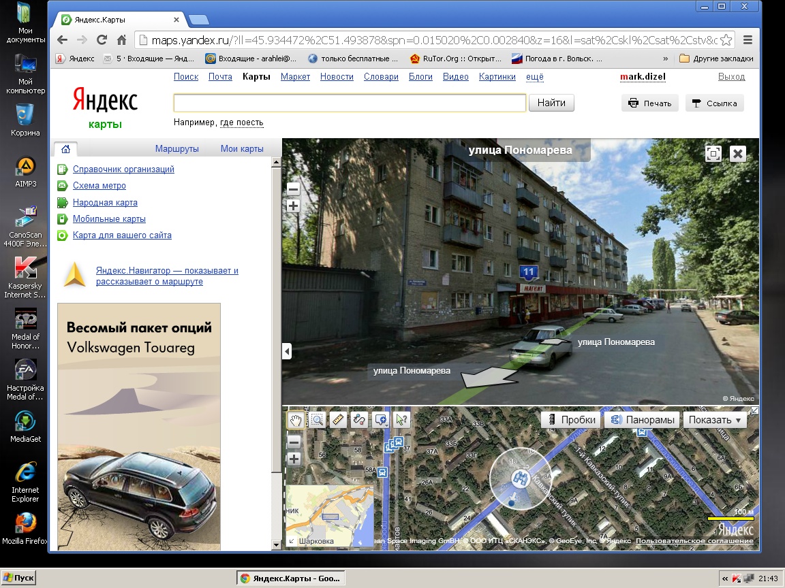The height and width of the screenshot is (588, 785).
Task: Select the route drawing tool
Action: [360, 419]
